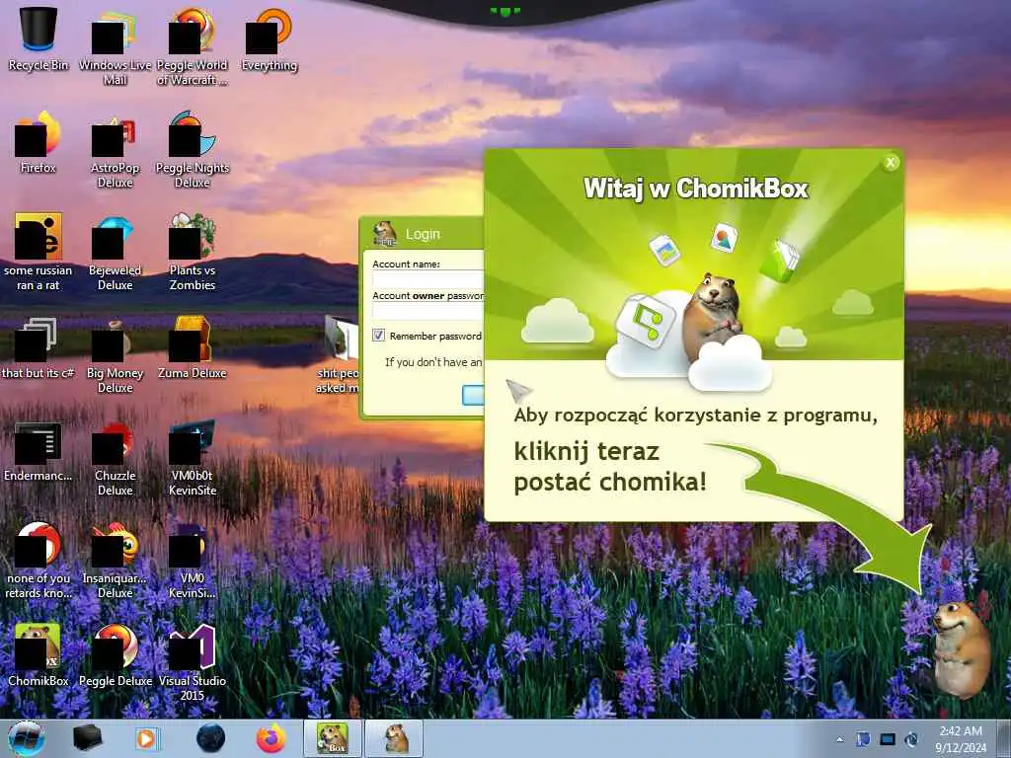Open the Windows Start menu orb

pyautogui.click(x=27, y=738)
